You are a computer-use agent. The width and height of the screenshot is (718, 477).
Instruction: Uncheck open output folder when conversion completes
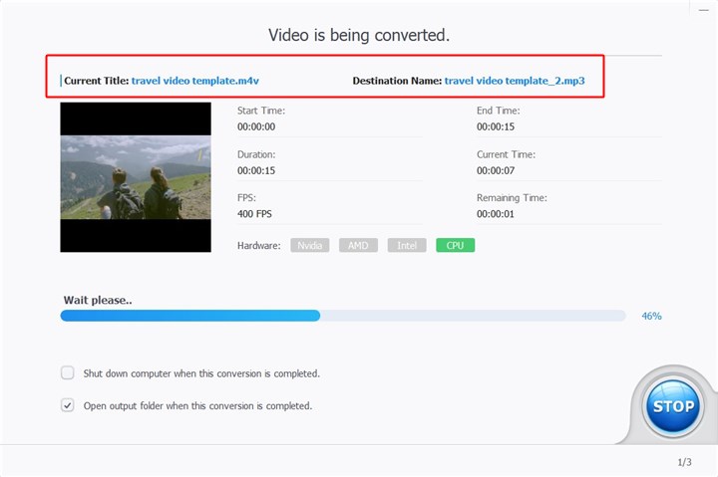[68, 405]
